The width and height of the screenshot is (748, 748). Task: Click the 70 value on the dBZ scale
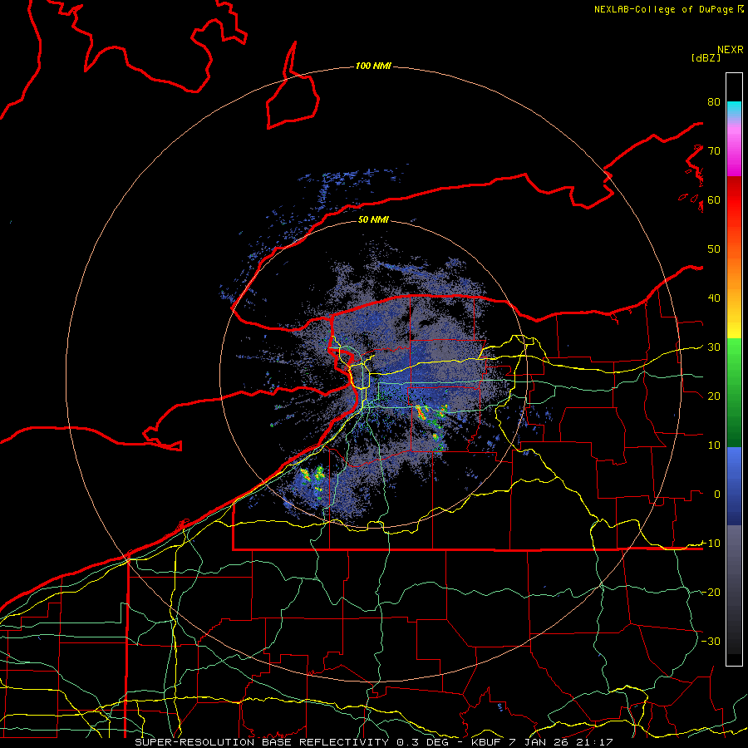tap(714, 150)
